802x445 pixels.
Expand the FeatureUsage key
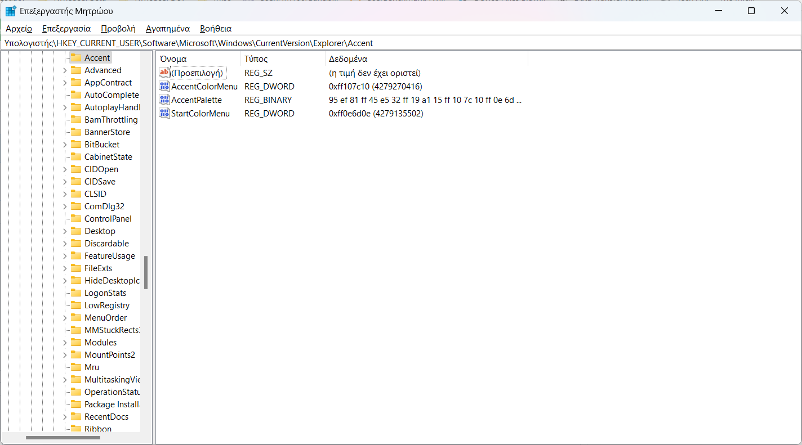65,256
